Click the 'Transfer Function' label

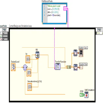tap(60, 62)
